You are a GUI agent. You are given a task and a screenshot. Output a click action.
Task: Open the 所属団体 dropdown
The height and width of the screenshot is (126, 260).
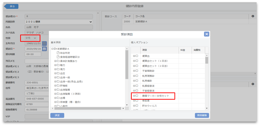pos(59,22)
